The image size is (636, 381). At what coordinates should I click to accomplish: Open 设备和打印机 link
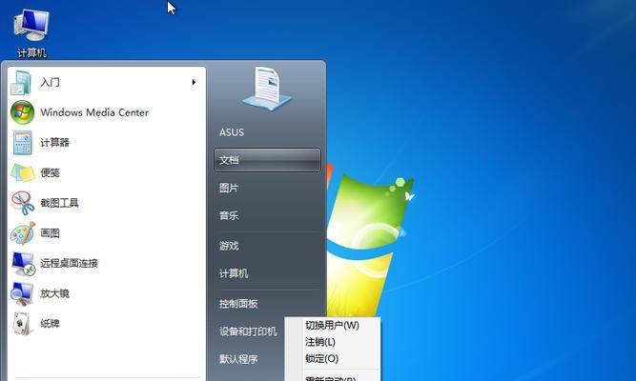[248, 331]
